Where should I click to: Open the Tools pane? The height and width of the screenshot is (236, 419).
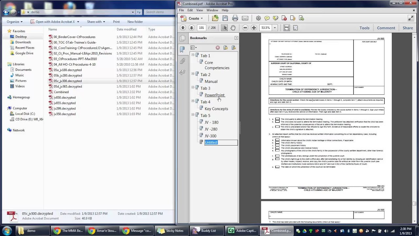point(364,28)
